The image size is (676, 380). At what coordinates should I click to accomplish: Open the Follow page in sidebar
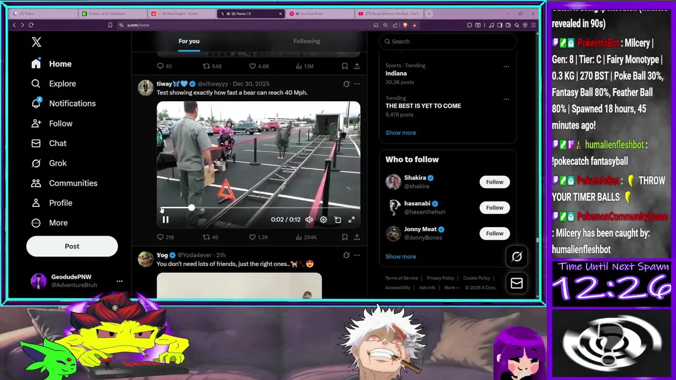52,123
